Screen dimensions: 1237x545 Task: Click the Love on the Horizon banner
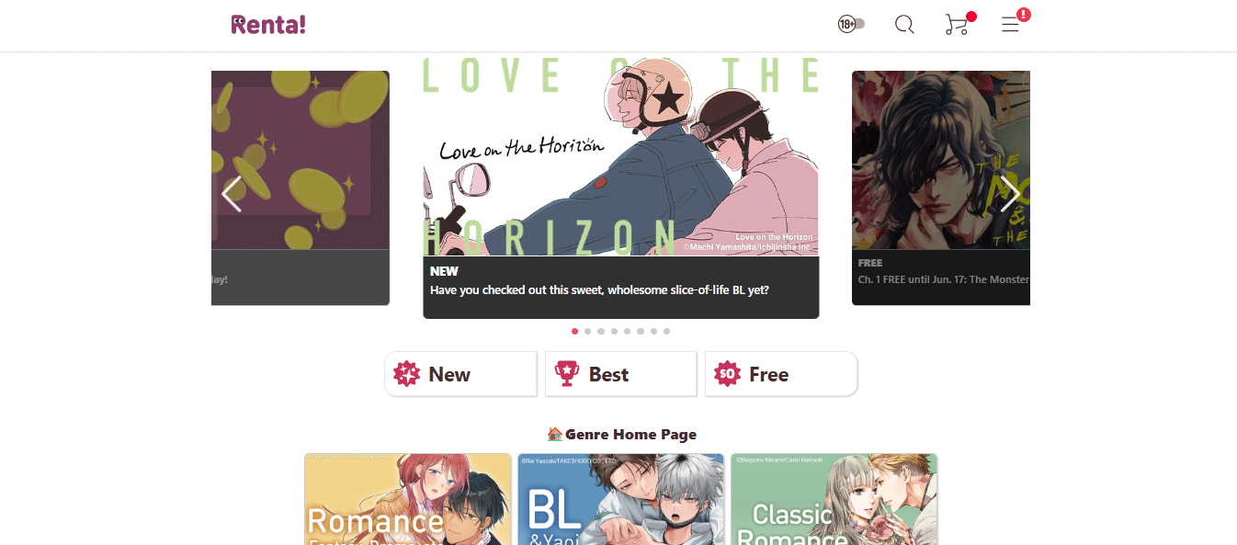620,156
